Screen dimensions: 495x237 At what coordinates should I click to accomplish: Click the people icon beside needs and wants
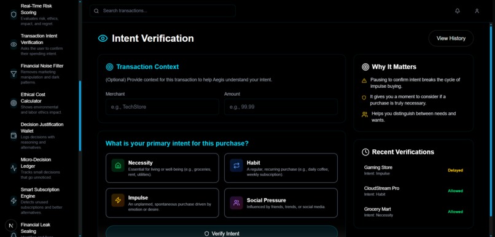tap(365, 115)
